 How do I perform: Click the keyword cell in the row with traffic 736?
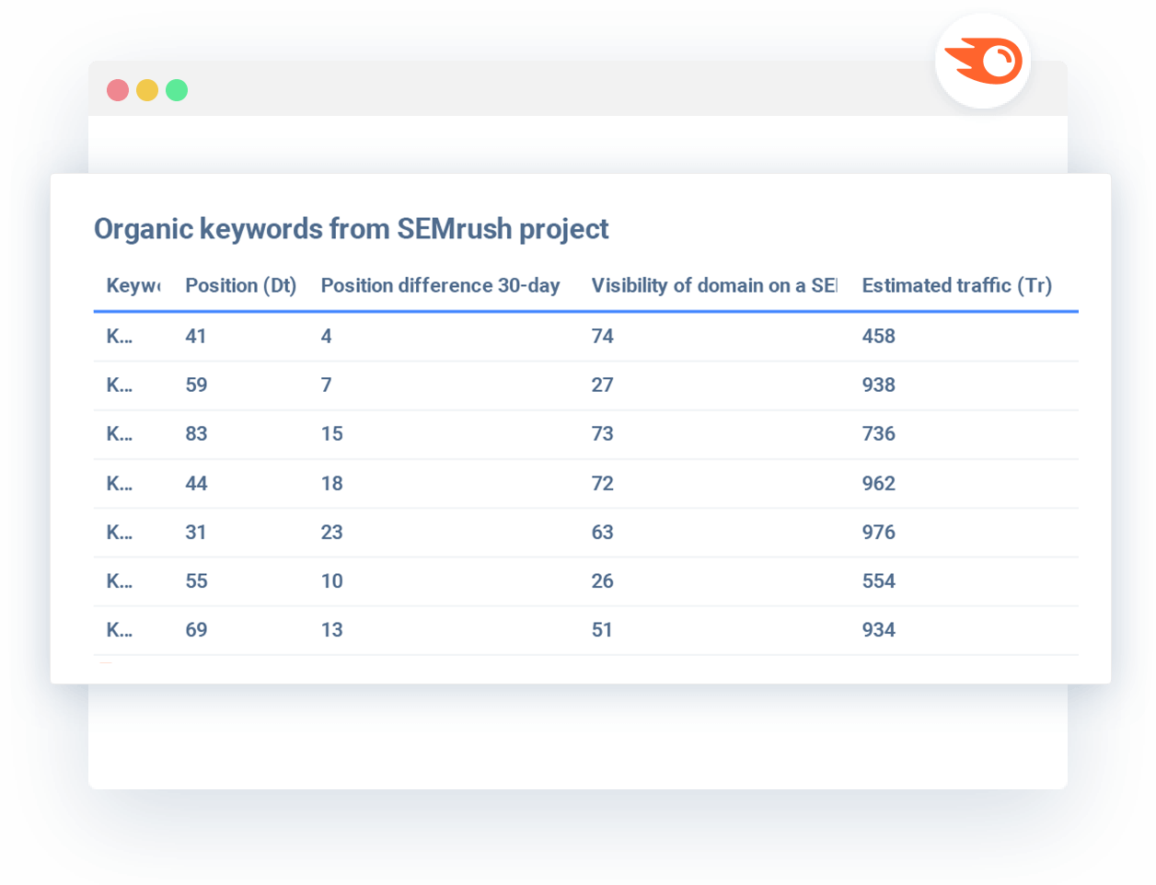point(120,433)
